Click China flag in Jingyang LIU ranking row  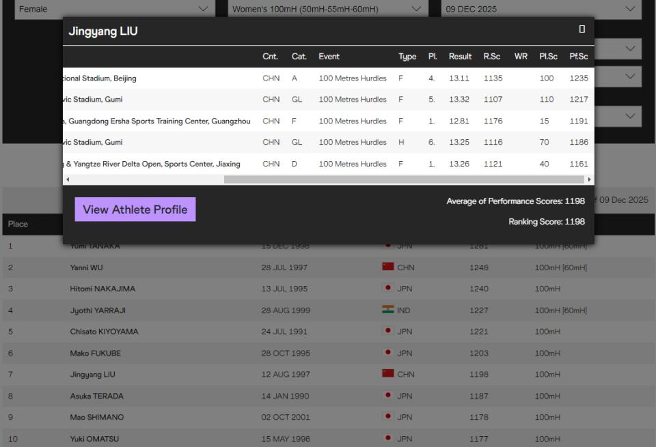(x=388, y=373)
